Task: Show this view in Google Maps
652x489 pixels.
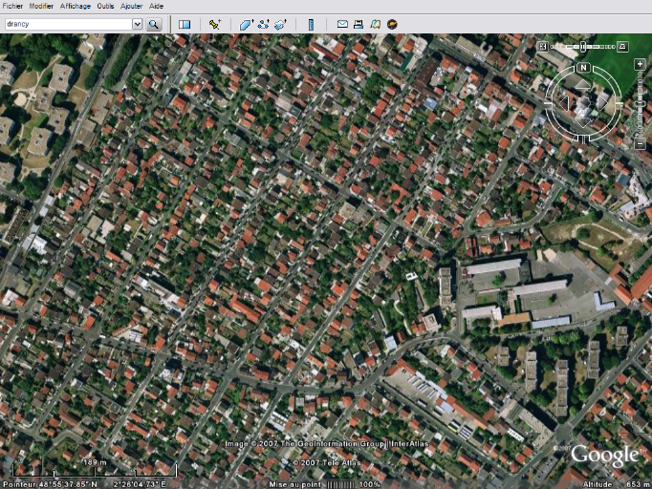Action: point(375,24)
